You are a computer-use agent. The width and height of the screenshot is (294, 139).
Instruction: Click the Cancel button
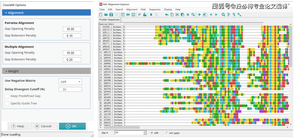tap(44, 126)
